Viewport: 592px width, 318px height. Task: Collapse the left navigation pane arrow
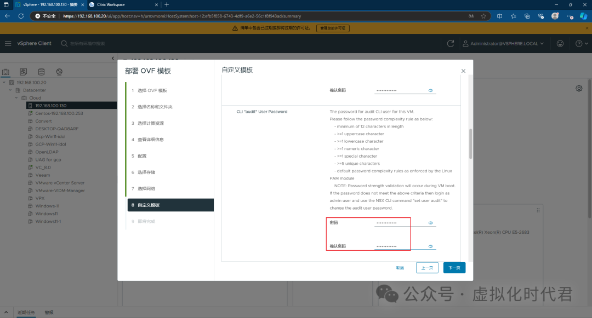[x=112, y=58]
